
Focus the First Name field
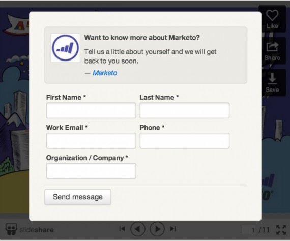pyautogui.click(x=91, y=110)
